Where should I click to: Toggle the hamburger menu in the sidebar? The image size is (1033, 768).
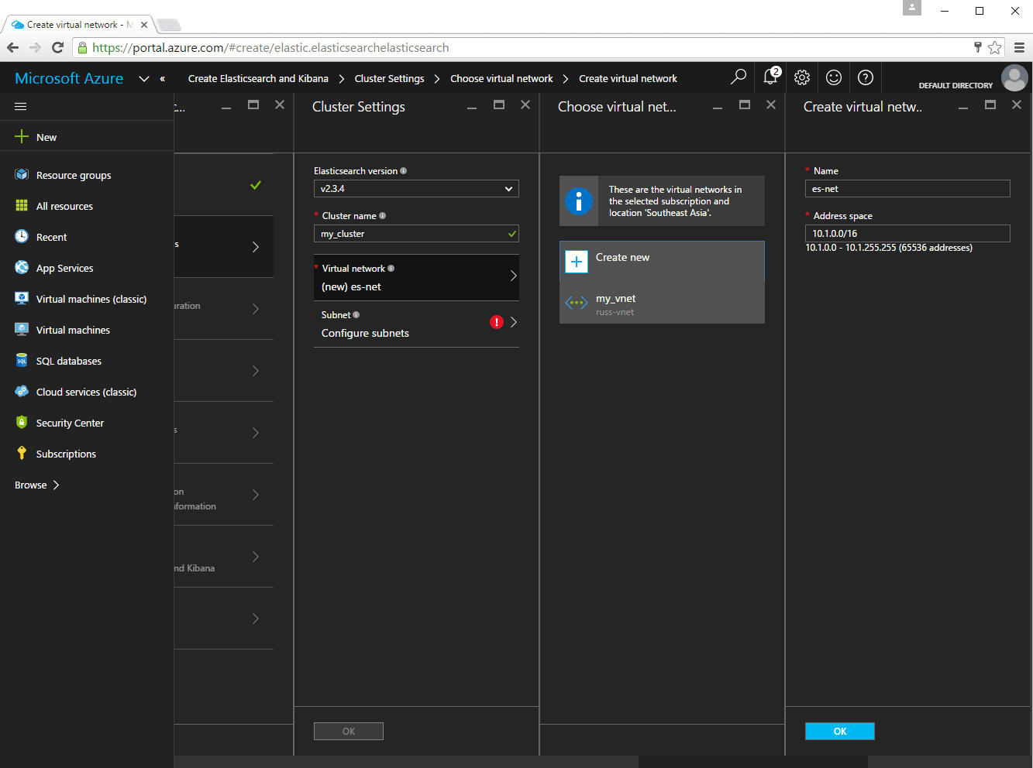pos(21,106)
